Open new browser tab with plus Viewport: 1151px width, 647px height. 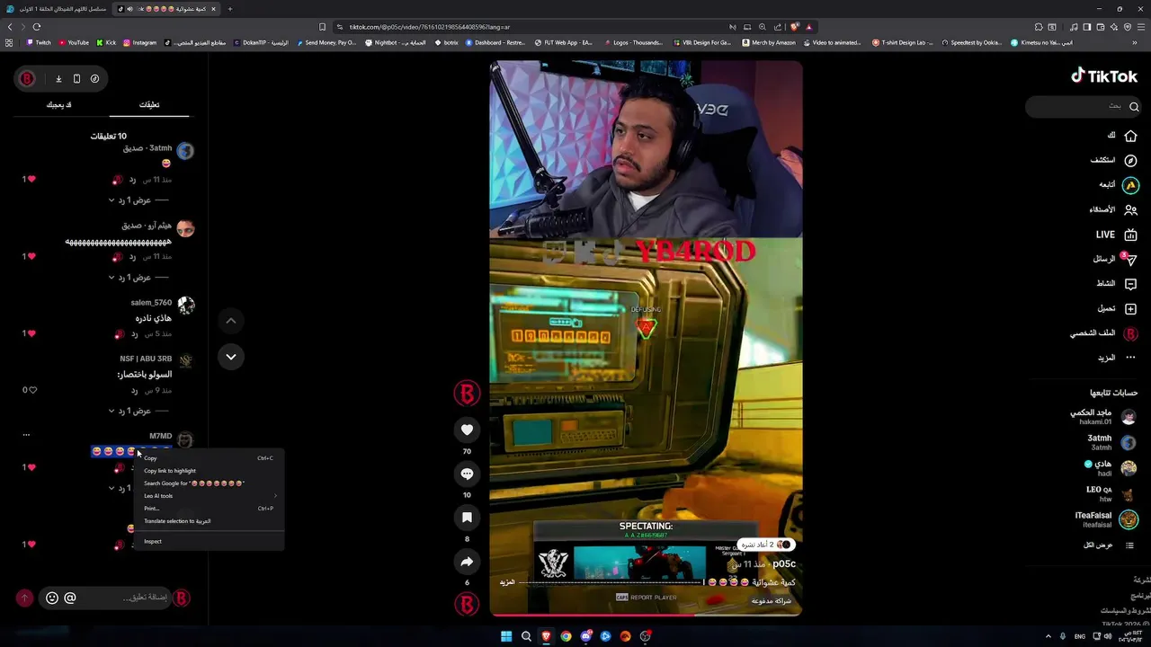pyautogui.click(x=230, y=9)
